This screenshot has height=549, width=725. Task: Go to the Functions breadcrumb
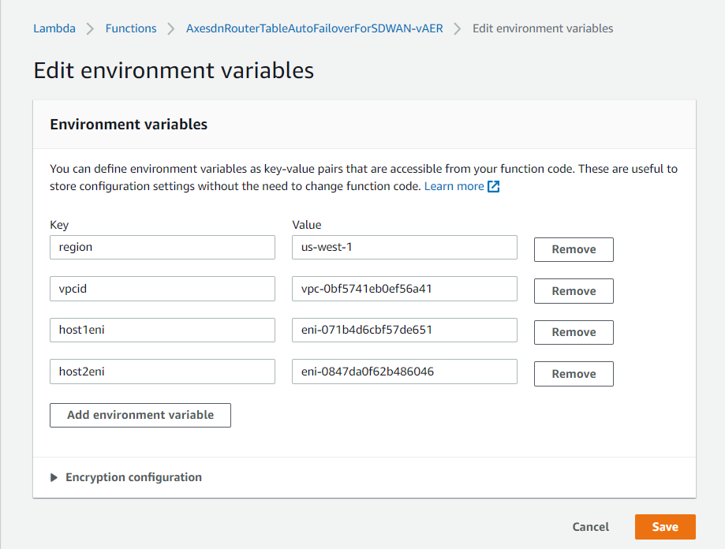[131, 28]
